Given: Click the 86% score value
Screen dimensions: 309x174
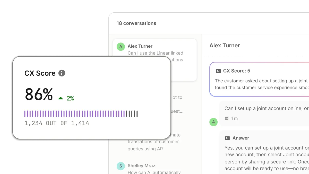Looking at the screenshot, I should 39,94.
